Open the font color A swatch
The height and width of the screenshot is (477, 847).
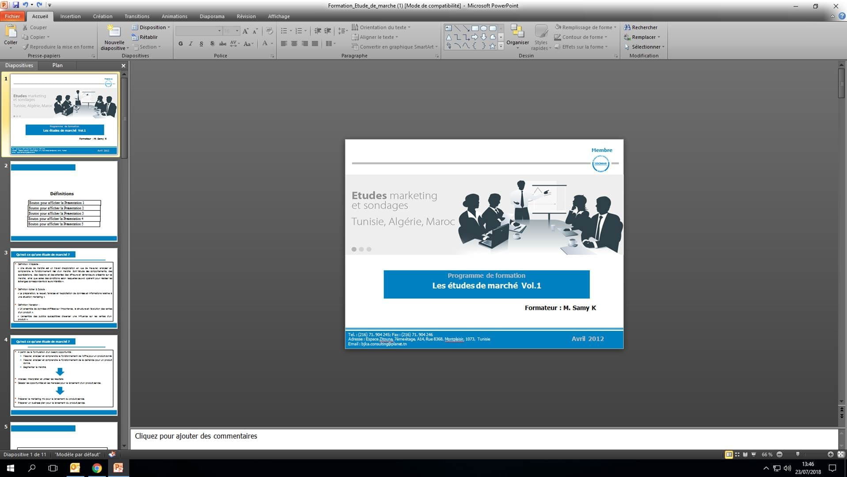tap(265, 43)
